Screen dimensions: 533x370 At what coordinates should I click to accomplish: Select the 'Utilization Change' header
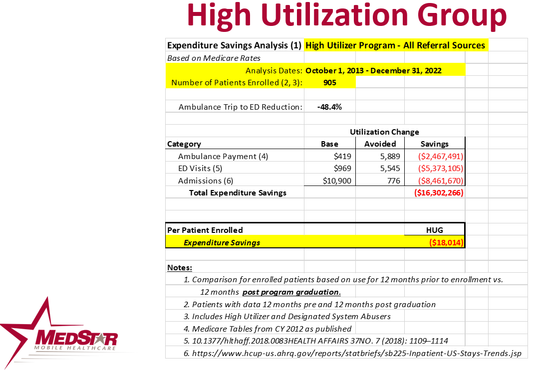[384, 132]
